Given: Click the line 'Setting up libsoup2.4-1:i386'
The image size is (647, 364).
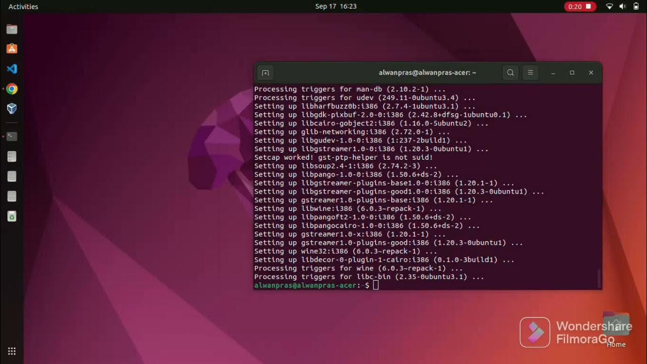Looking at the screenshot, I should pyautogui.click(x=346, y=166).
